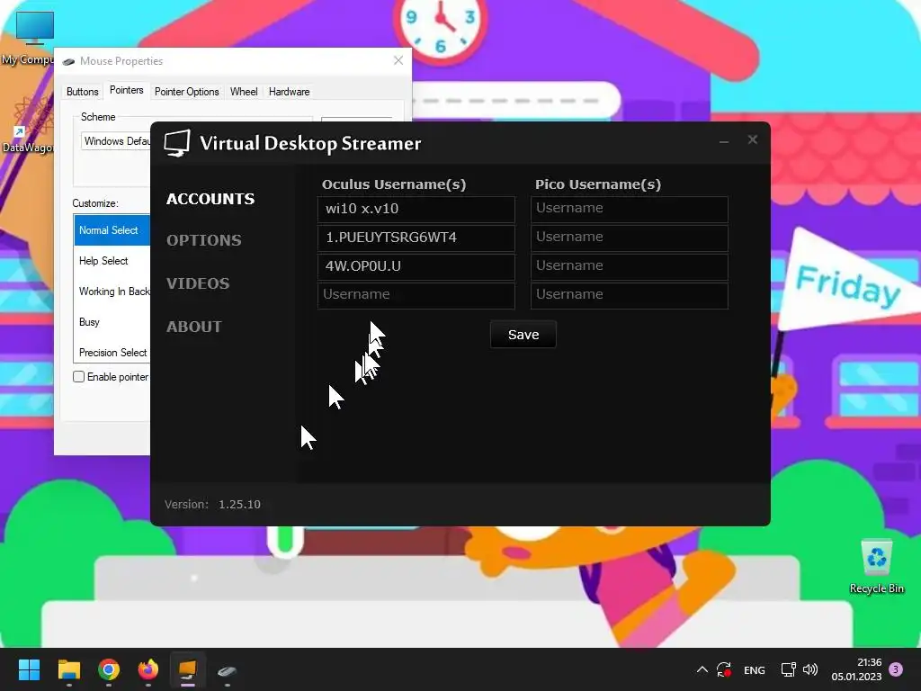Image resolution: width=921 pixels, height=691 pixels.
Task: Click the Oculus username field '1.PUEUYTSRG6WT4'
Action: [x=416, y=238]
